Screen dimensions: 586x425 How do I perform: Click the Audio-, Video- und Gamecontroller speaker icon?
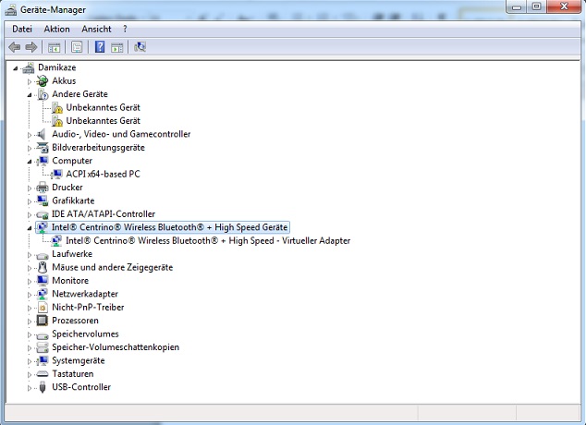(x=42, y=134)
